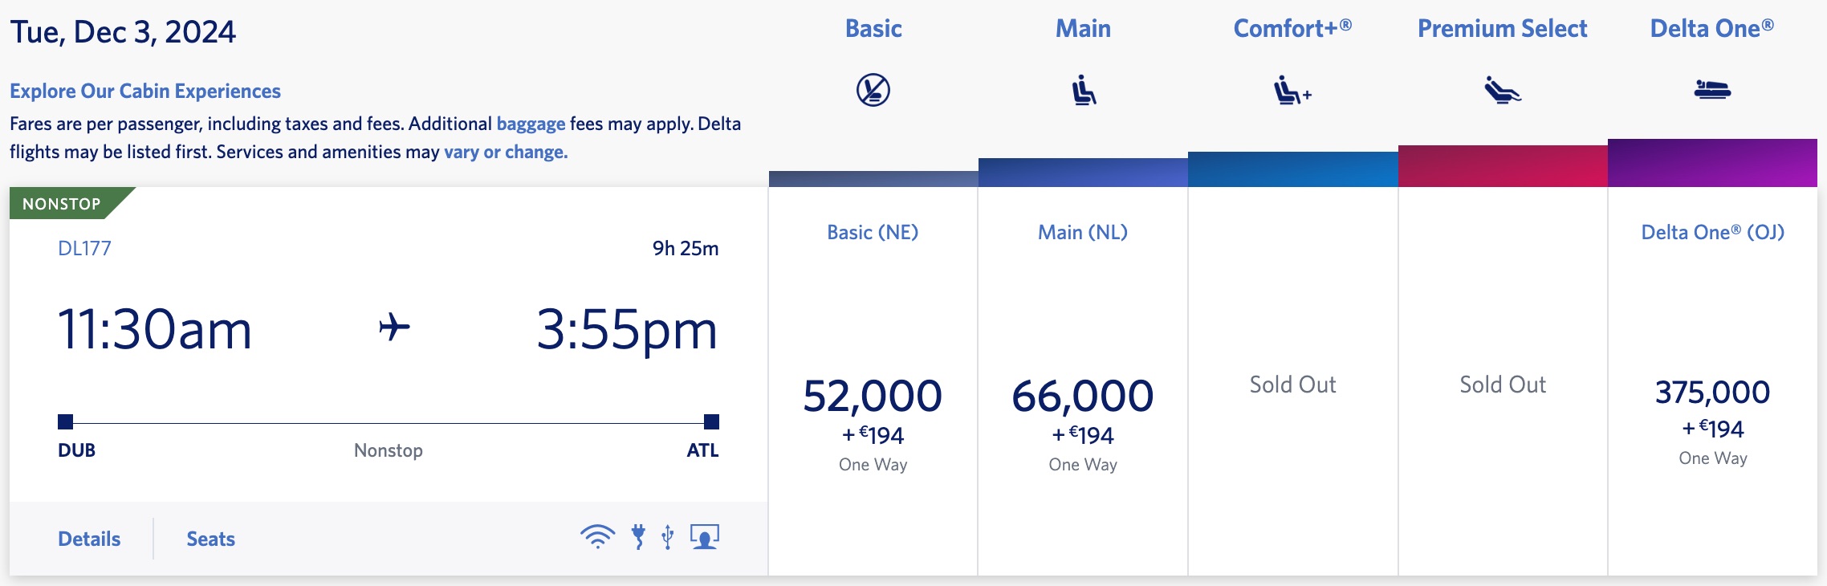Click the Delta One purple color bar
This screenshot has width=1827, height=586.
(x=1712, y=163)
